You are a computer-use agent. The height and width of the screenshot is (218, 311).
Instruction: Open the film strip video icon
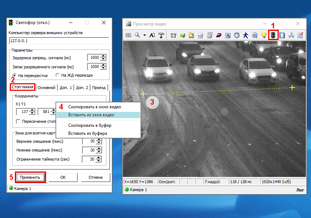pyautogui.click(x=282, y=35)
